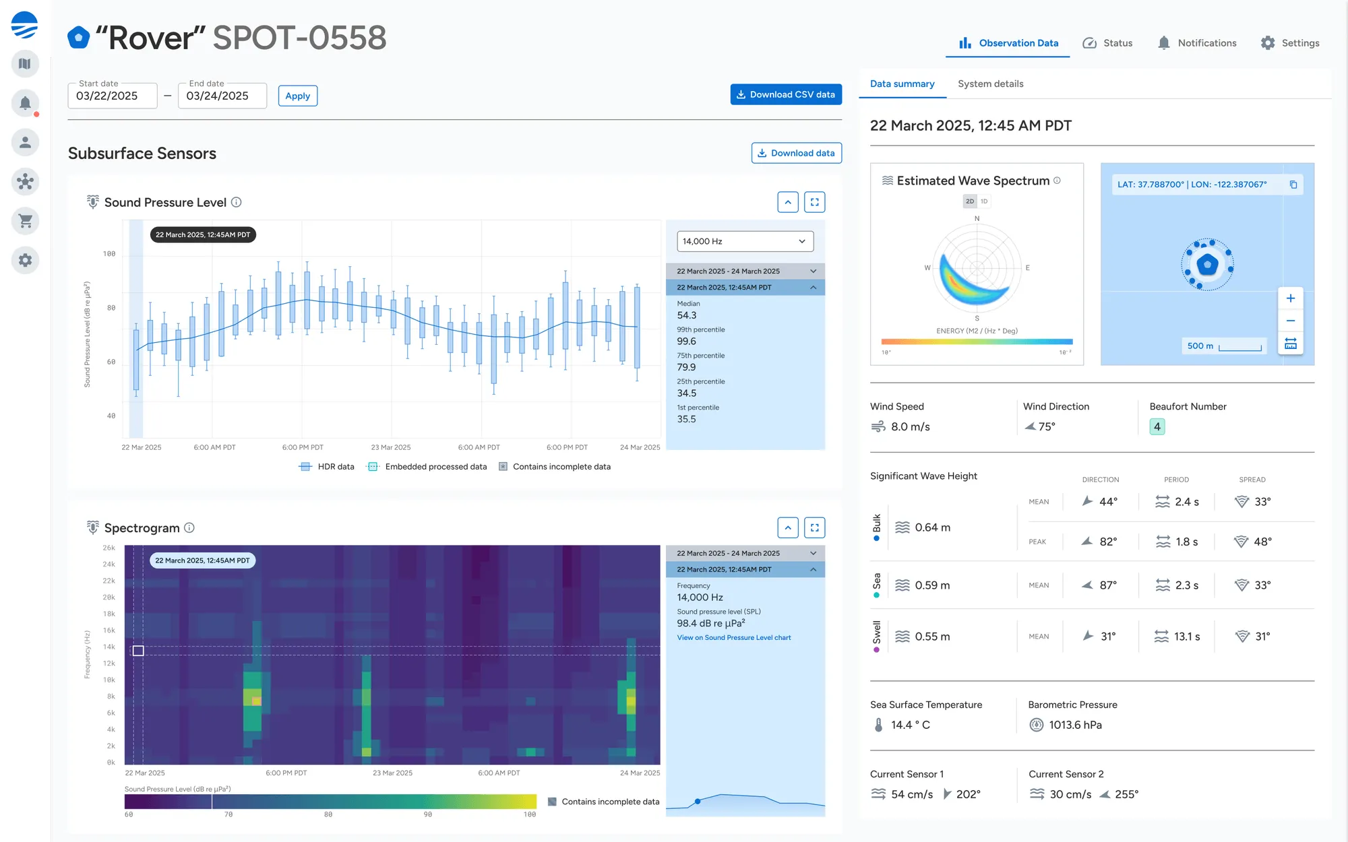Open the 14,000 Hz frequency dropdown
Viewport: 1348px width, 842px height.
point(745,241)
